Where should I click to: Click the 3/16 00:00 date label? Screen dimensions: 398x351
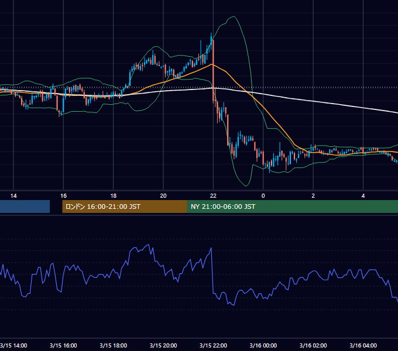click(x=263, y=345)
